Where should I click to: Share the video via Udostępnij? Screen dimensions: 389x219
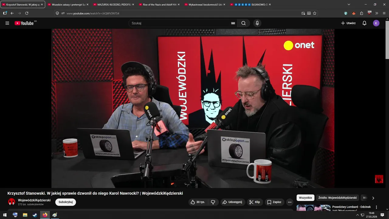[x=232, y=202]
